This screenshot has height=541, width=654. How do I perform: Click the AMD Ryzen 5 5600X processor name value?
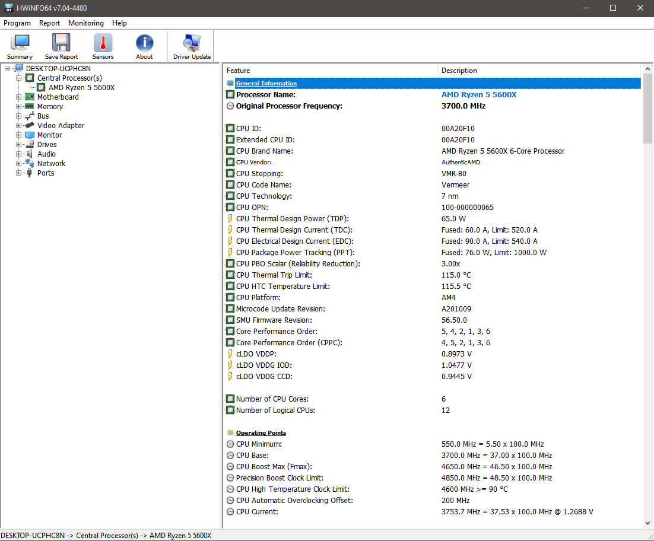click(479, 94)
